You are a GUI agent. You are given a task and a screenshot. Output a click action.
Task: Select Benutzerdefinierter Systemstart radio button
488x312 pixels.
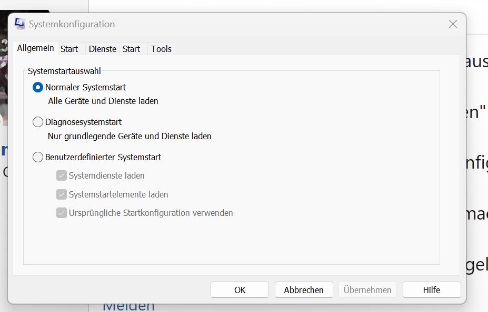coord(38,157)
